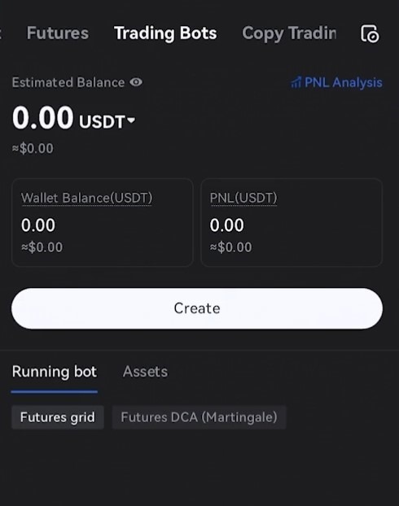Open the Wallet Balance(USDT) card
Screen dimensions: 399x506
tap(103, 222)
